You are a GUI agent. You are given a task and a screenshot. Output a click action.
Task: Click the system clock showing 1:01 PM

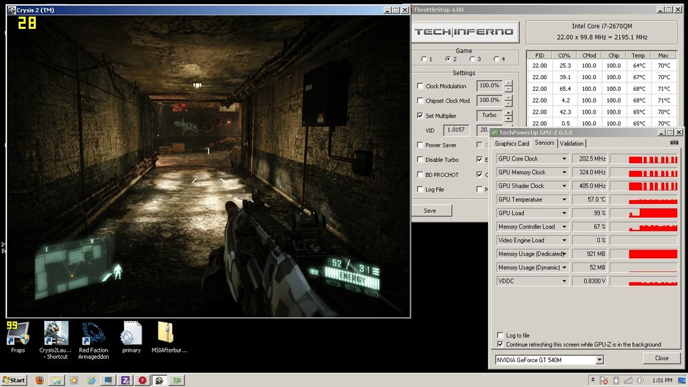pos(662,380)
